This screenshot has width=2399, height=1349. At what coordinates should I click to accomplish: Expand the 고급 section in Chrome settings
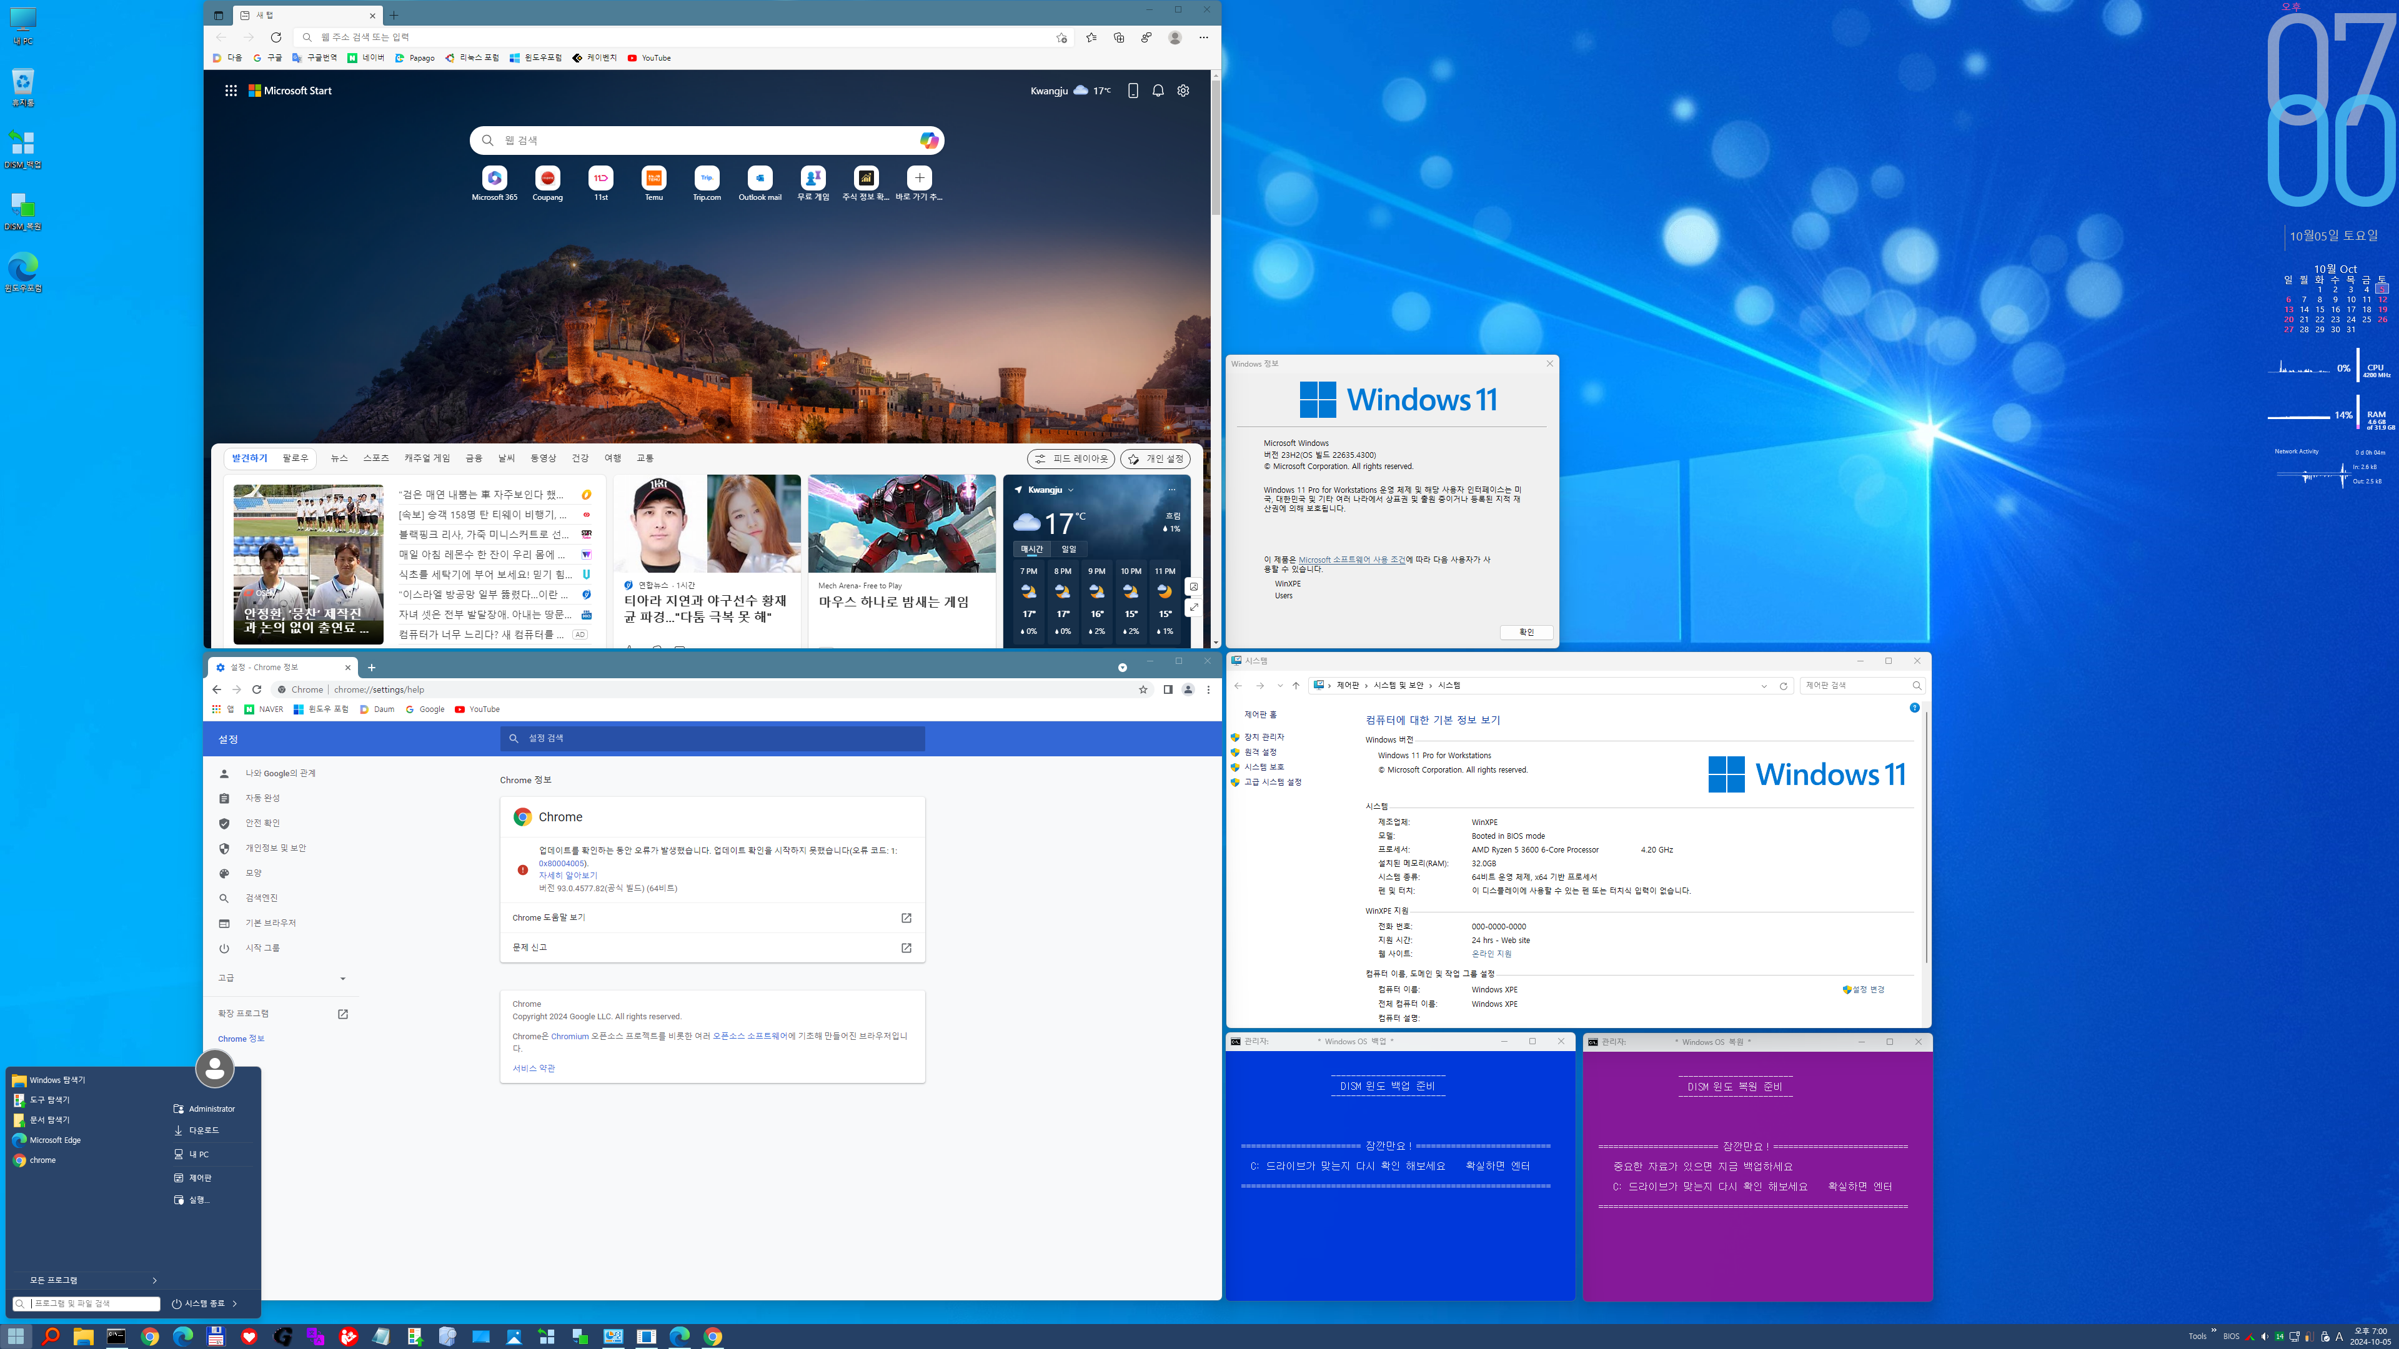[282, 977]
